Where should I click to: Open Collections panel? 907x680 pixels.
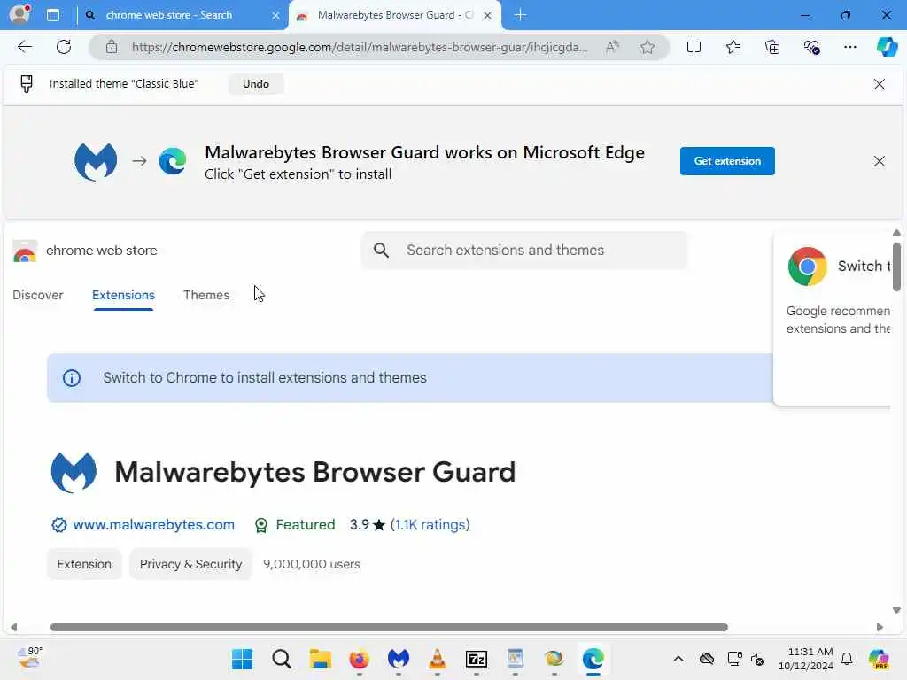[x=772, y=47]
